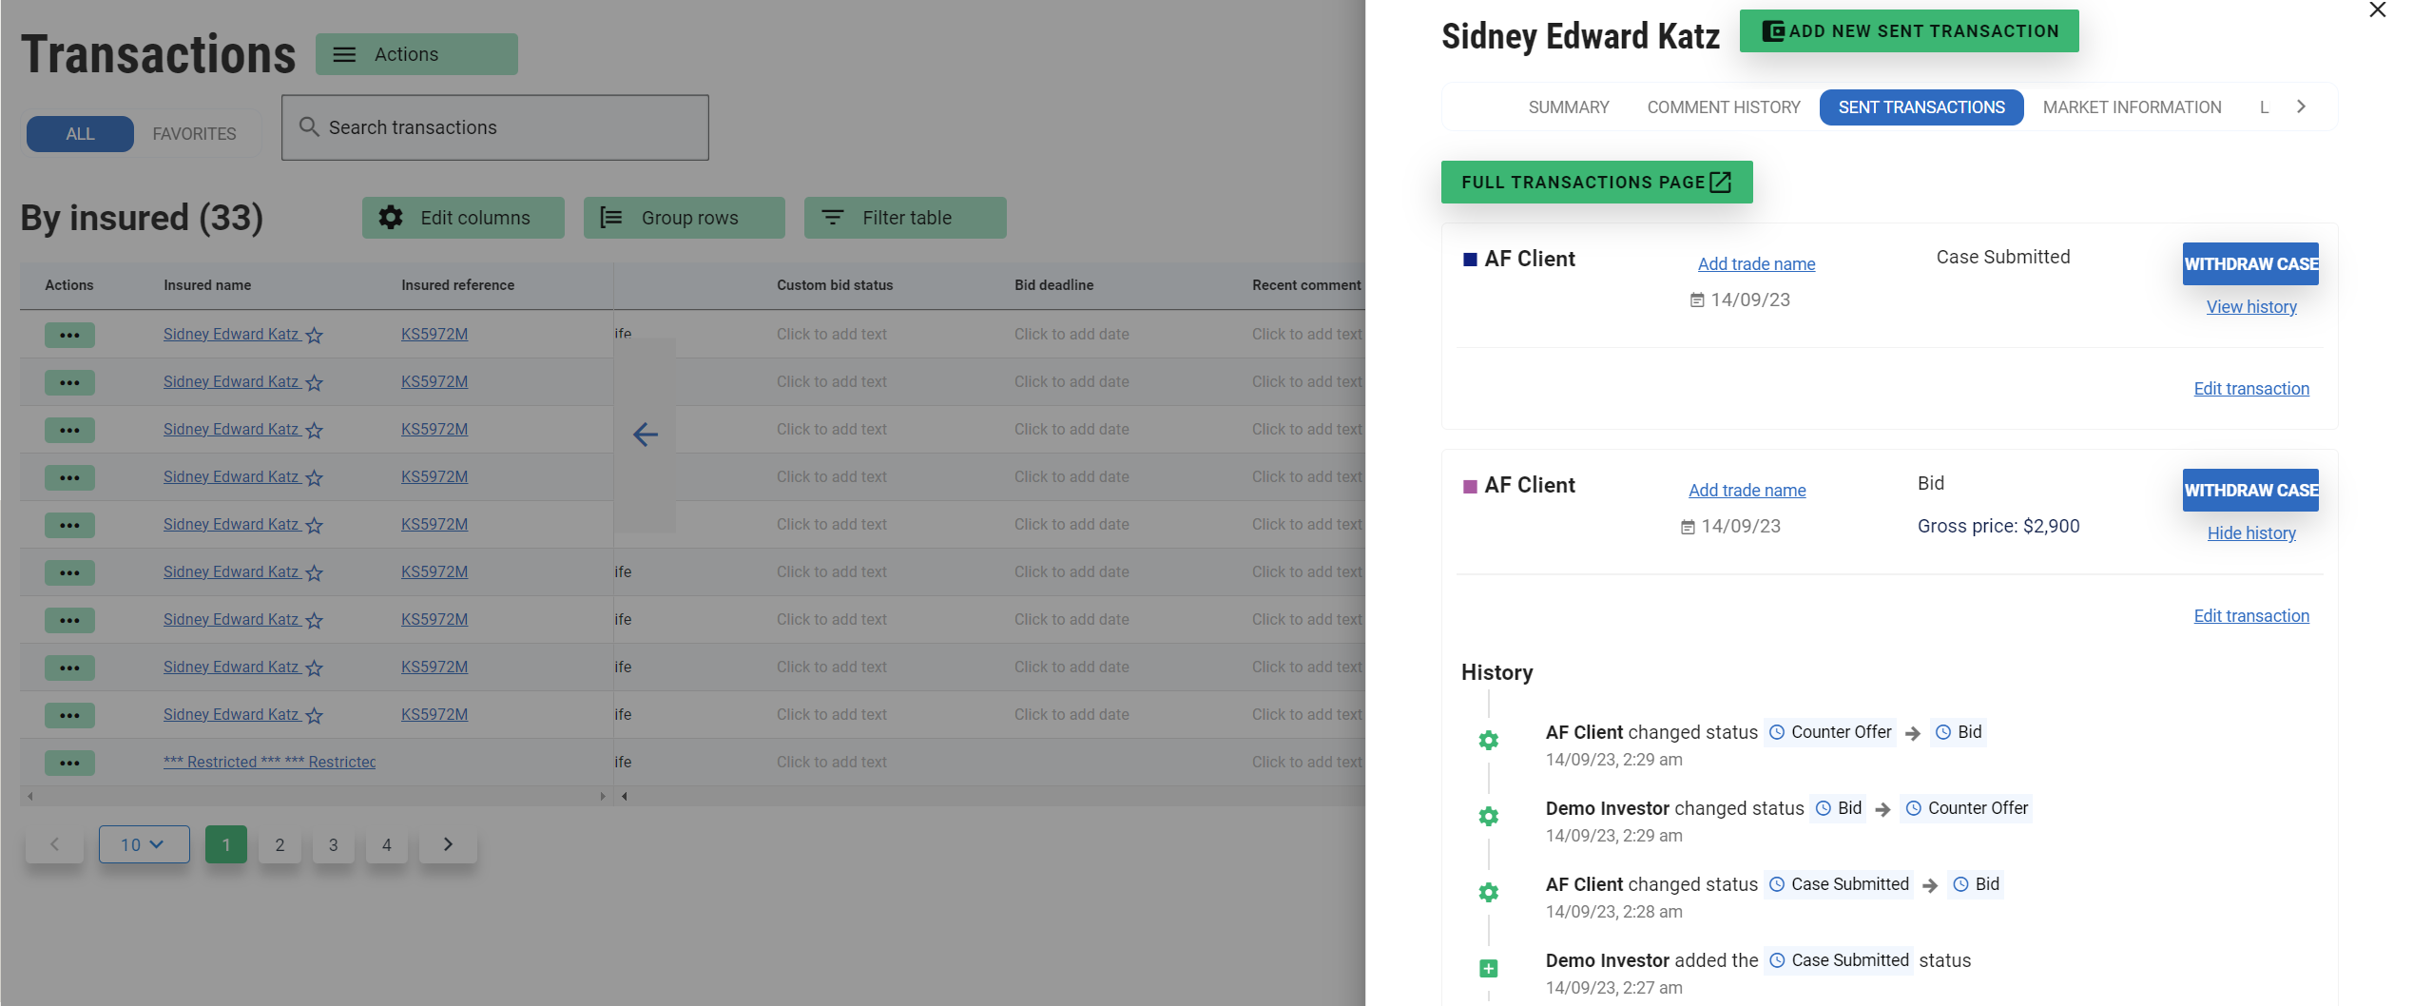Viewport: 2413px width, 1006px height.
Task: Go to page 3 of transactions
Action: pyautogui.click(x=333, y=844)
